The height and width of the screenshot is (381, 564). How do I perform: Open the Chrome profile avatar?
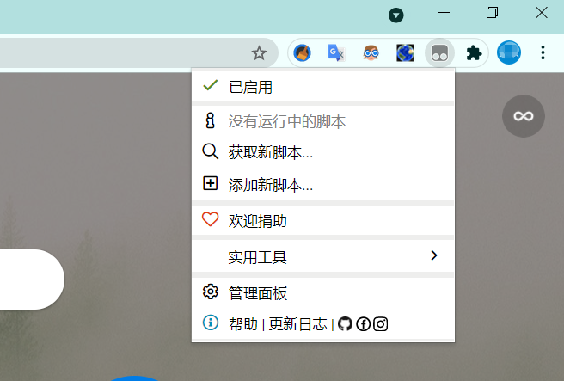[x=509, y=52]
